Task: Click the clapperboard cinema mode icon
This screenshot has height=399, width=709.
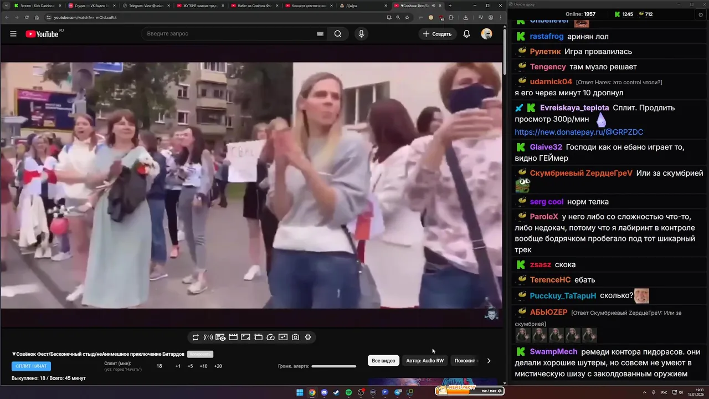Action: [233, 337]
